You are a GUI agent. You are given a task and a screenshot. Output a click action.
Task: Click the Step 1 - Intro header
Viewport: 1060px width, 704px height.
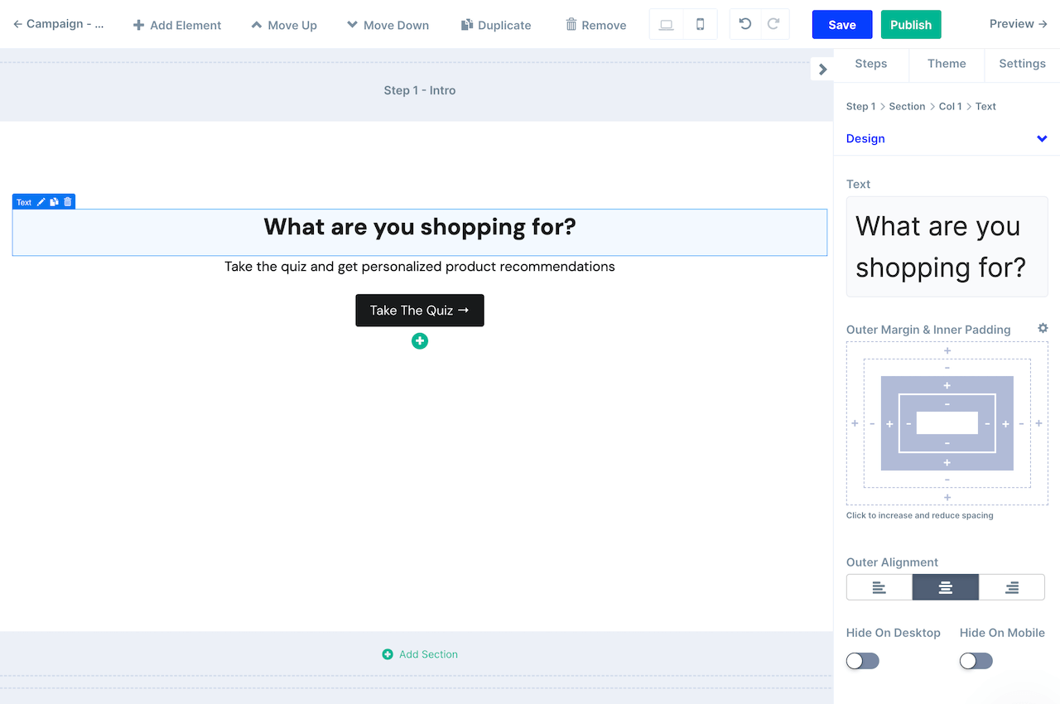(x=420, y=90)
